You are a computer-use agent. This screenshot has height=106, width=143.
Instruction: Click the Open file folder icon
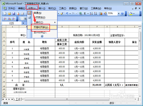(9, 13)
